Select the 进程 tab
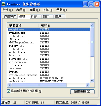 click(x=24, y=16)
